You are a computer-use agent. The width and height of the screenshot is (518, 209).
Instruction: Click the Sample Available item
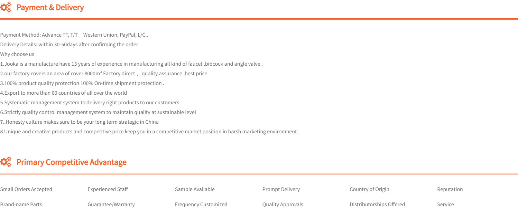195,189
